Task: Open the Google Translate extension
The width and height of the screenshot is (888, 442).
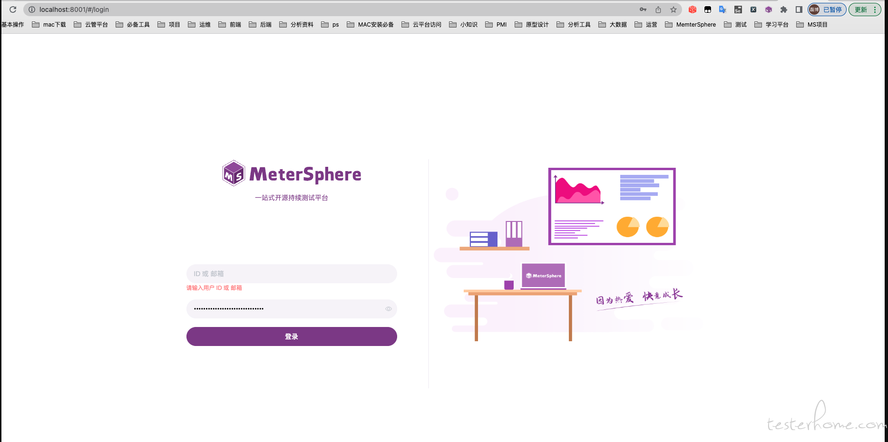Action: [x=723, y=10]
